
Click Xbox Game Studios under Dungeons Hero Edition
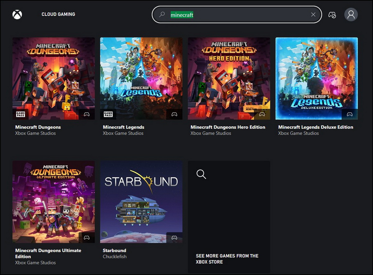pos(211,133)
